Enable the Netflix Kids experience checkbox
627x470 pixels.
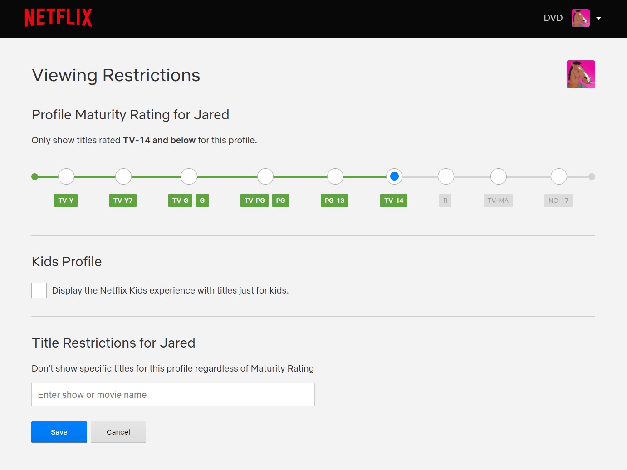click(39, 290)
